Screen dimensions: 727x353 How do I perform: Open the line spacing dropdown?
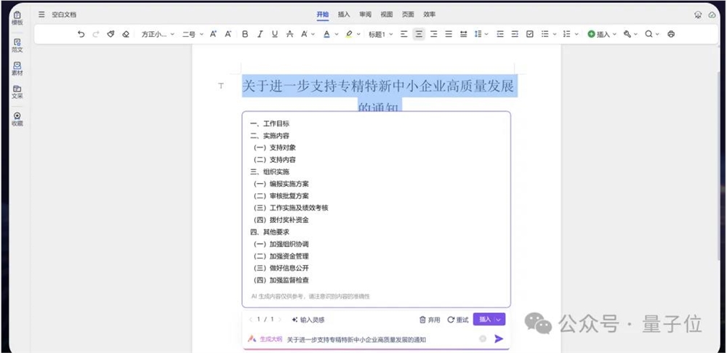tap(481, 34)
